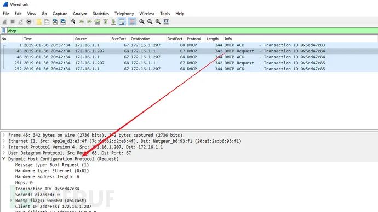Image resolution: width=378 pixels, height=212 pixels.
Task: Sort by the SrcePort column header
Action: pyautogui.click(x=120, y=39)
